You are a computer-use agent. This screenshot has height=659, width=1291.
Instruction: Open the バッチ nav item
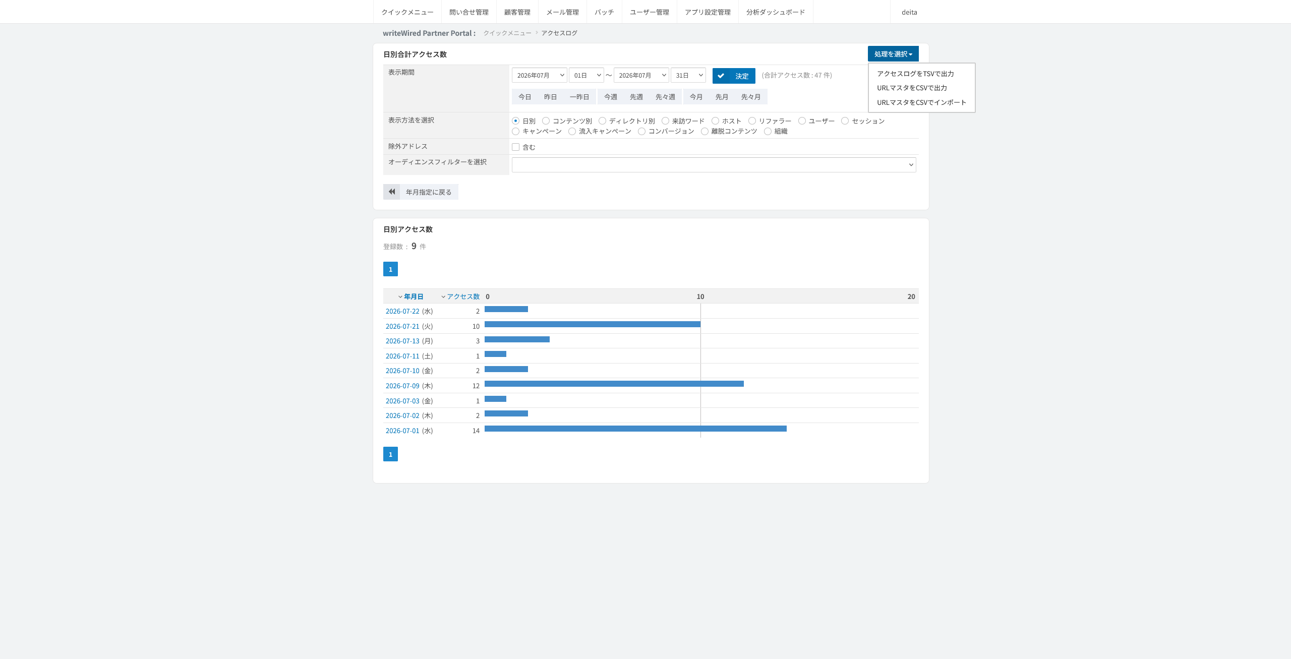pyautogui.click(x=604, y=12)
